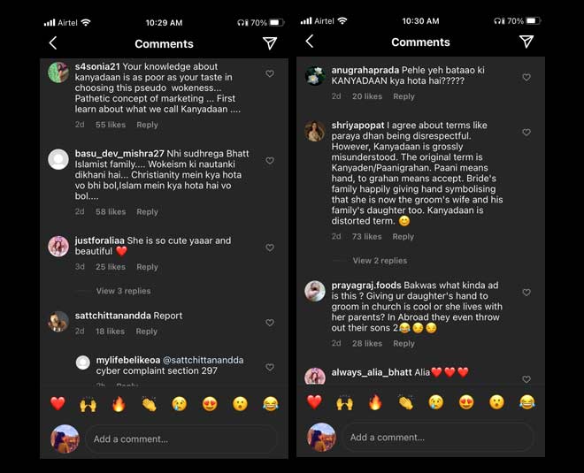584x473 pixels.
Task: Tap back arrow in right Comments screen
Action: tap(310, 42)
